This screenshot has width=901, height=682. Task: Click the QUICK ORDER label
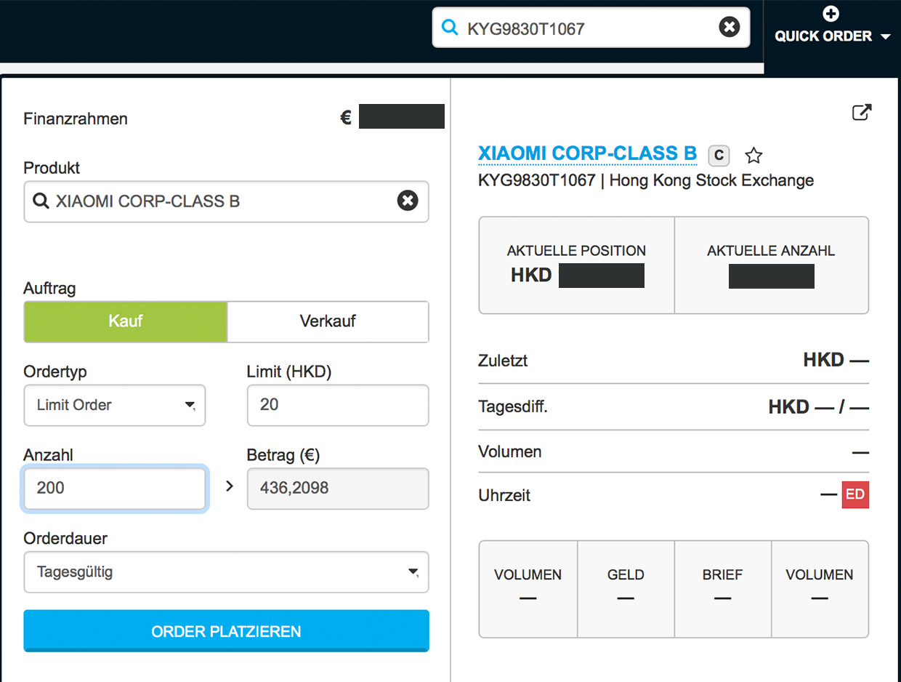(x=823, y=36)
